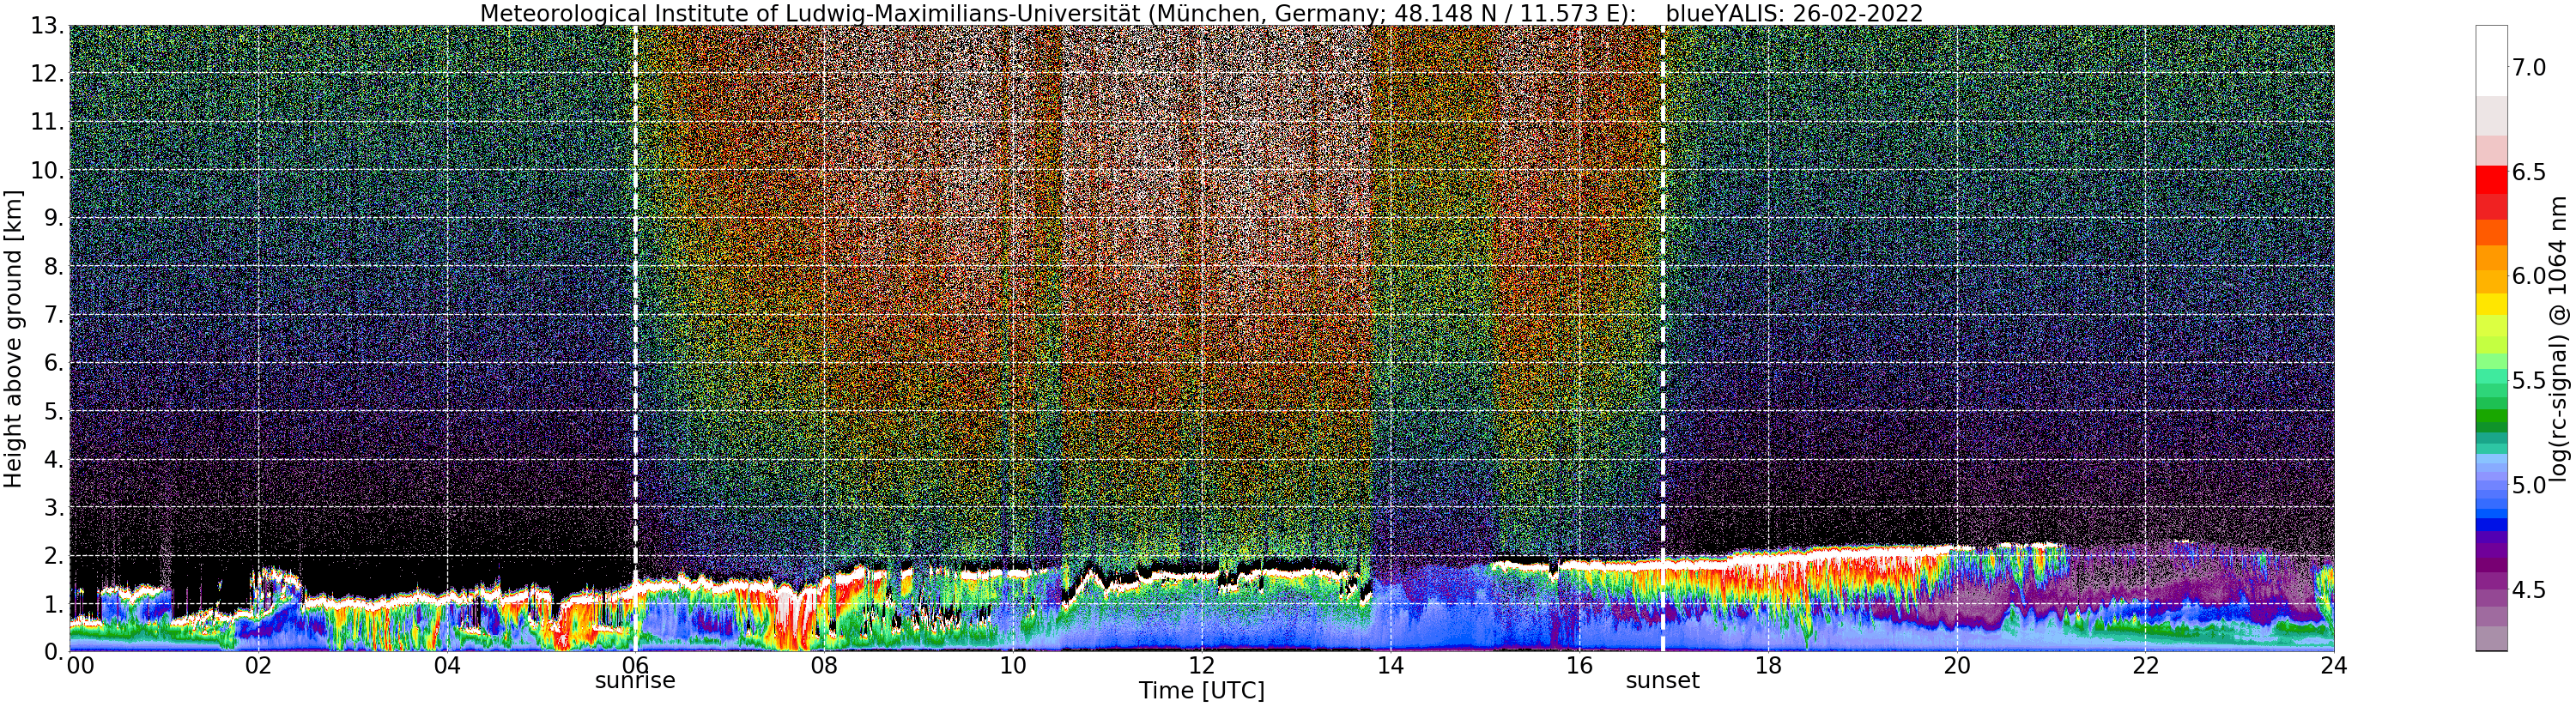
Task: Click the '12' time tick label
Action: [1202, 665]
